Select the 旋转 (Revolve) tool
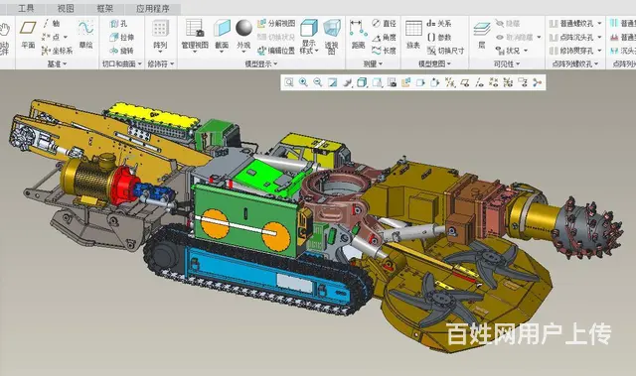 pos(121,51)
